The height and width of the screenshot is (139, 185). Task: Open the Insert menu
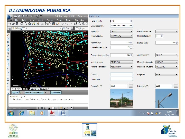[x=40, y=20]
